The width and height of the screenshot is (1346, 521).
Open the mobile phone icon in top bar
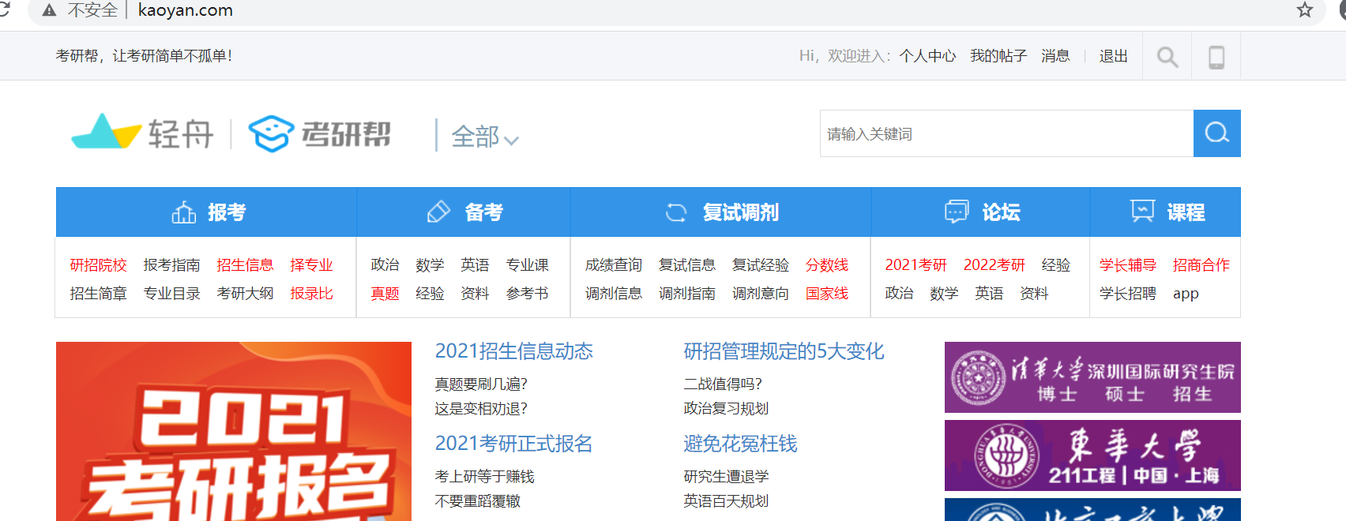[x=1216, y=57]
